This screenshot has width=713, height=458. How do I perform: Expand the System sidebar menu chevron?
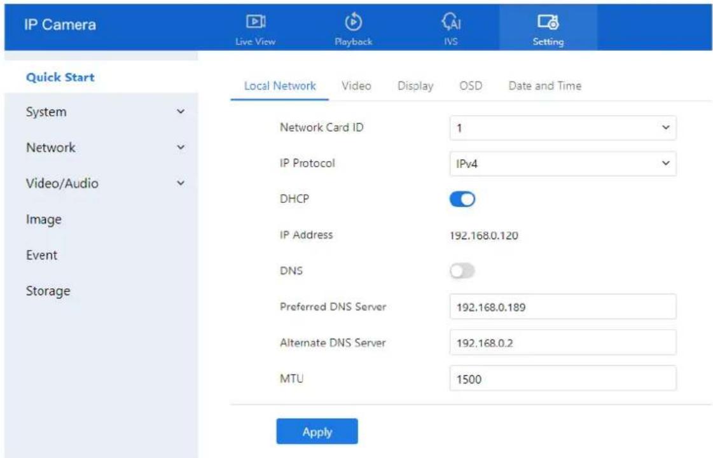[x=181, y=111]
